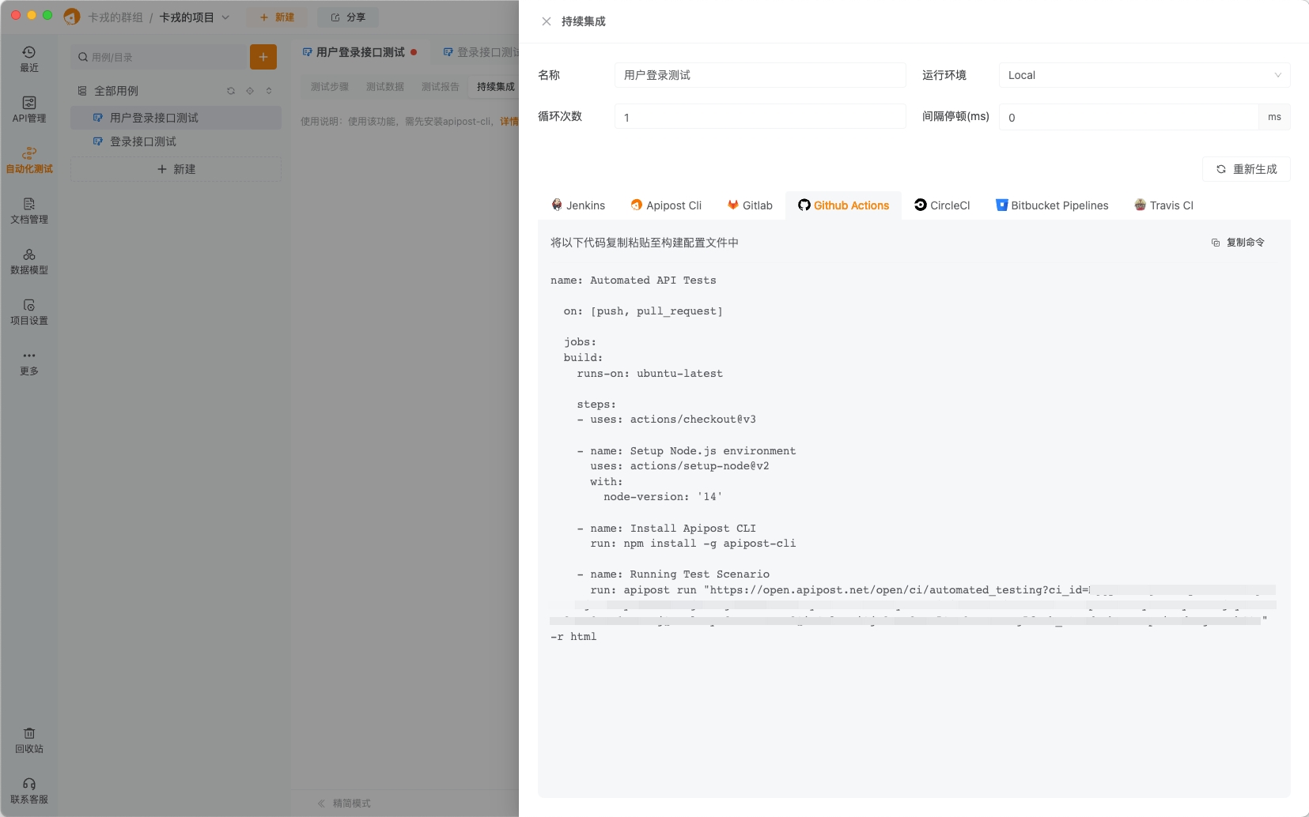Open the 测试步骤 sub-tab
1309x817 pixels.
330,87
